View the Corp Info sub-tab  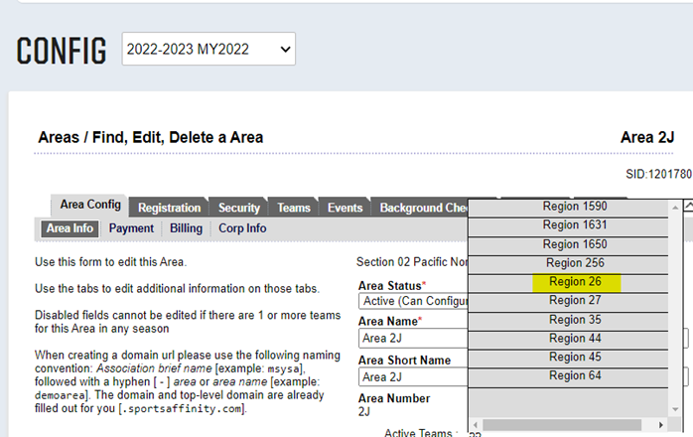click(x=241, y=228)
